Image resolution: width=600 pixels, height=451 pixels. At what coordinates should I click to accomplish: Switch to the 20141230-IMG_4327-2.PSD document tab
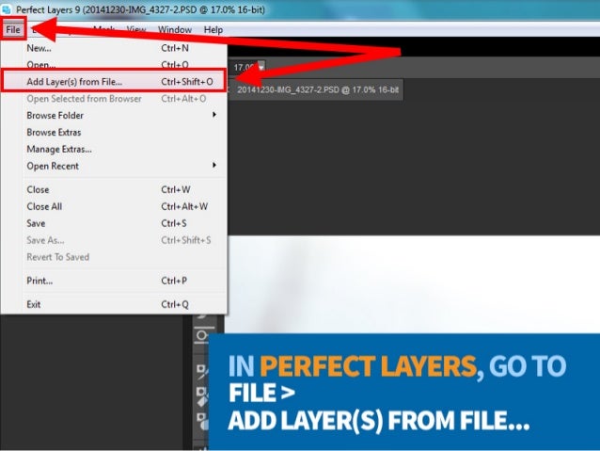(318, 90)
